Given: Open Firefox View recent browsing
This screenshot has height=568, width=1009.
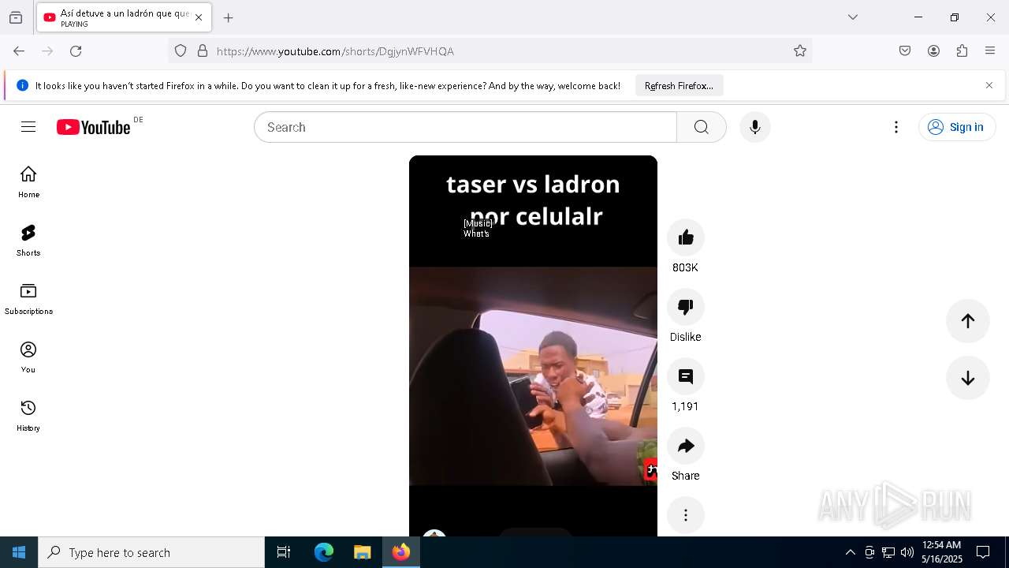Looking at the screenshot, I should point(16,17).
